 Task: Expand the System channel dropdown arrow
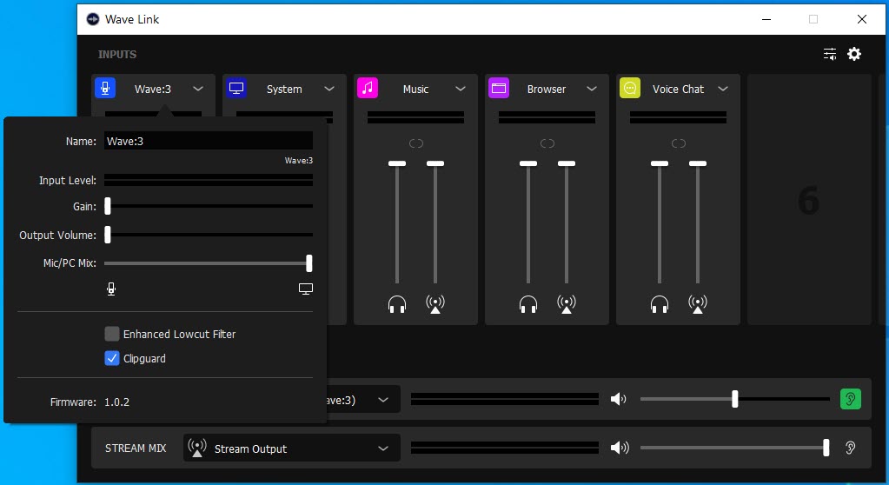[x=328, y=89]
